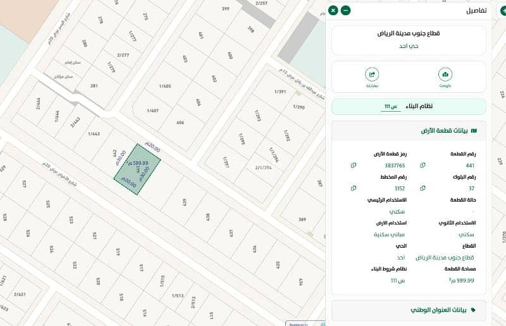Open the building system س 111 link
The image size is (506, 326).
pyautogui.click(x=390, y=106)
